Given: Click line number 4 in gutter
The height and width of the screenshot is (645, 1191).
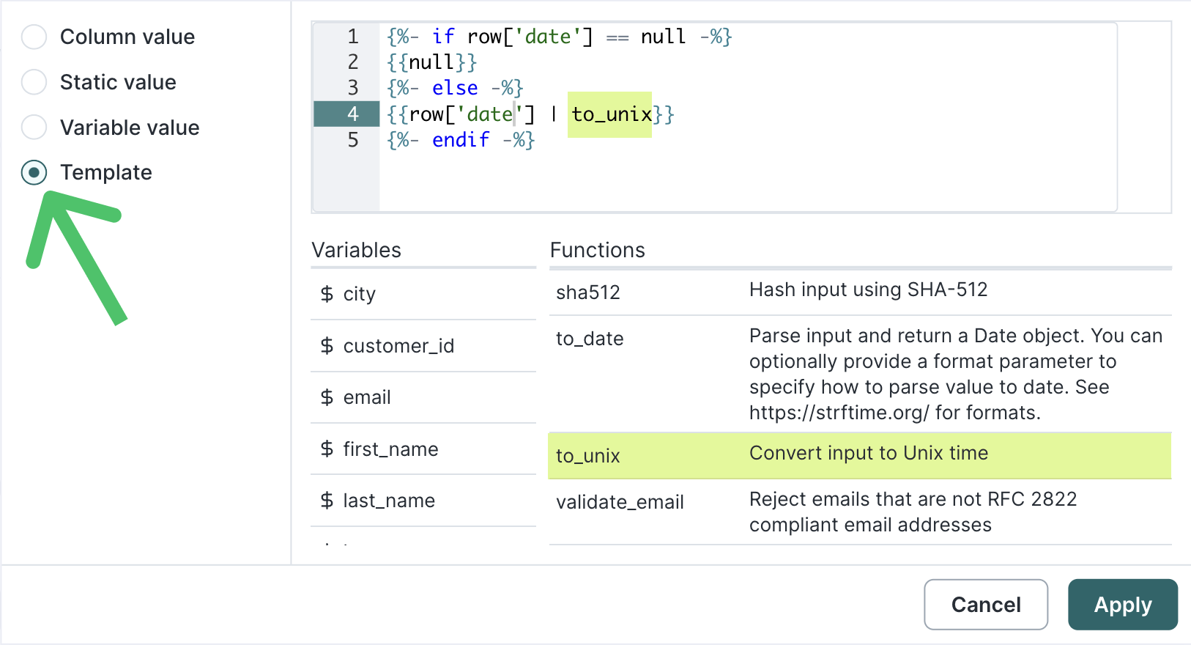Looking at the screenshot, I should pyautogui.click(x=353, y=114).
